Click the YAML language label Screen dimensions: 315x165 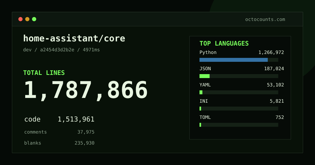pos(205,85)
